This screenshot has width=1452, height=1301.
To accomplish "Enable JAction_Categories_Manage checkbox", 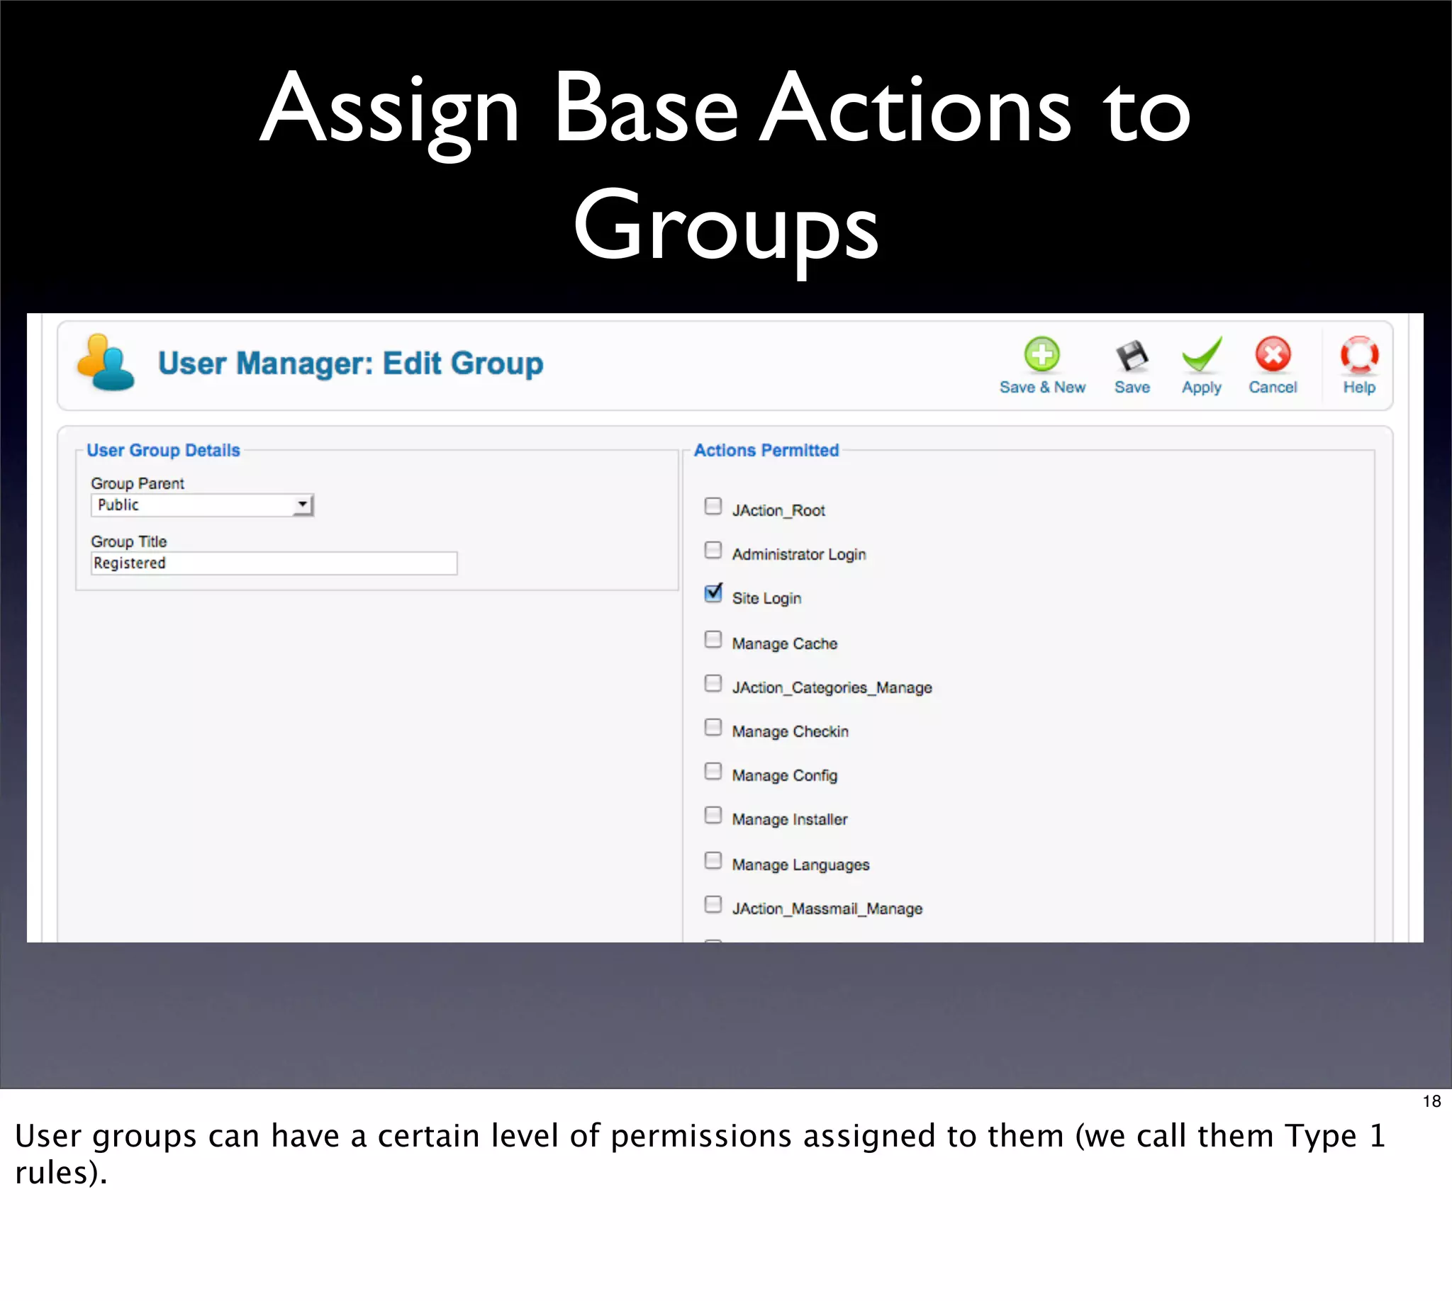I will [713, 683].
